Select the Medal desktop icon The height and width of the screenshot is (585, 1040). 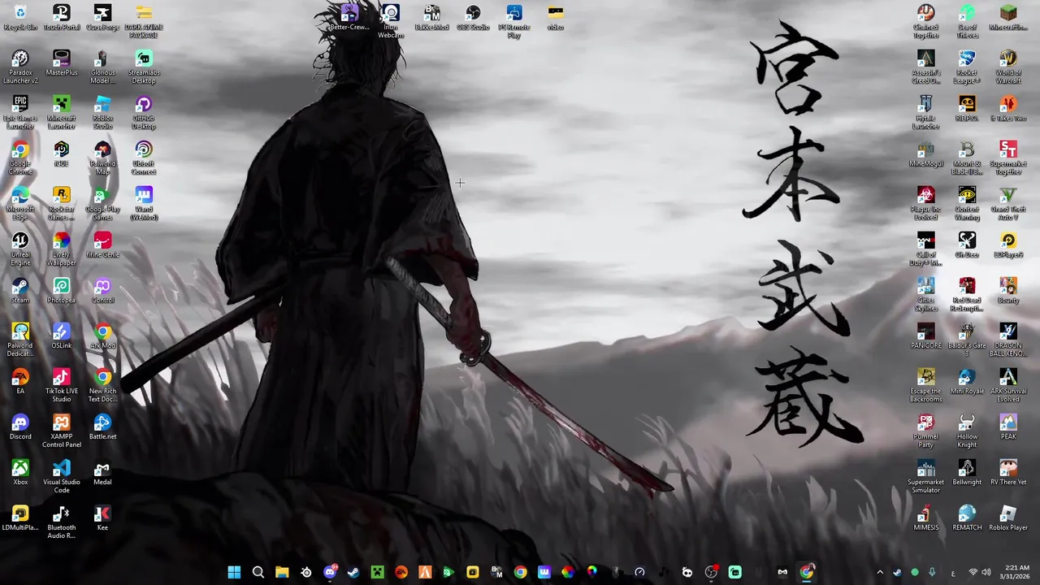102,472
